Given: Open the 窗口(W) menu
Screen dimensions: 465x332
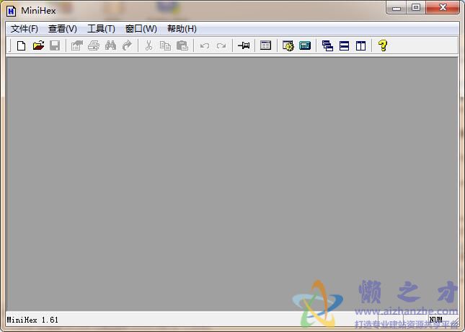Looking at the screenshot, I should pos(141,29).
